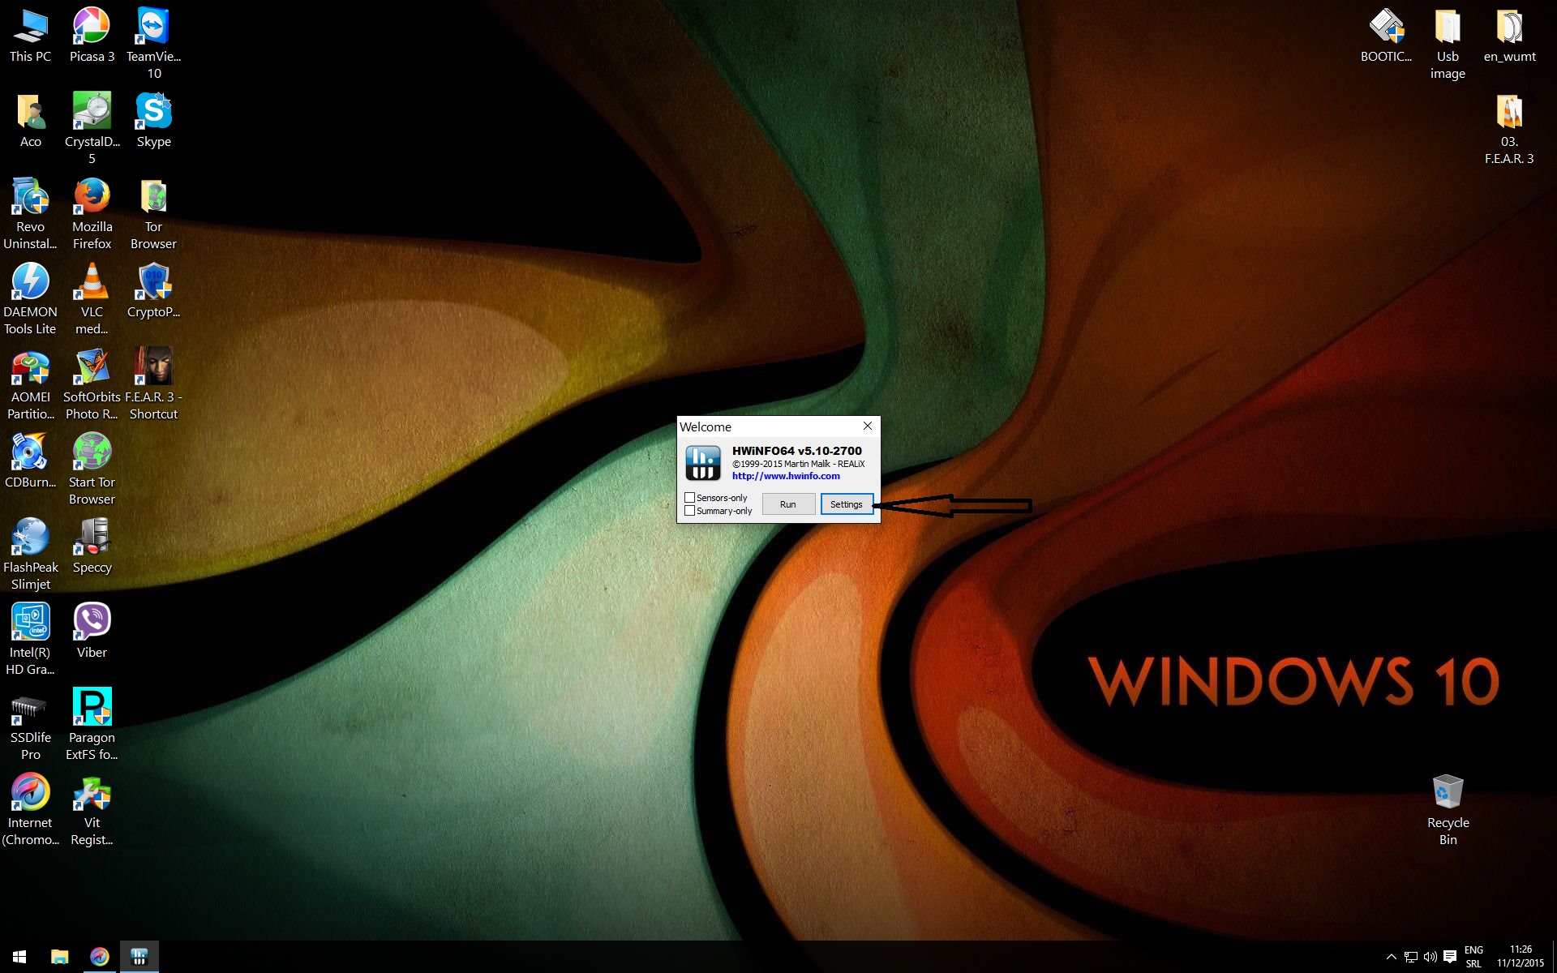The height and width of the screenshot is (973, 1557).
Task: Select the Viber desktop shortcut
Action: click(92, 624)
